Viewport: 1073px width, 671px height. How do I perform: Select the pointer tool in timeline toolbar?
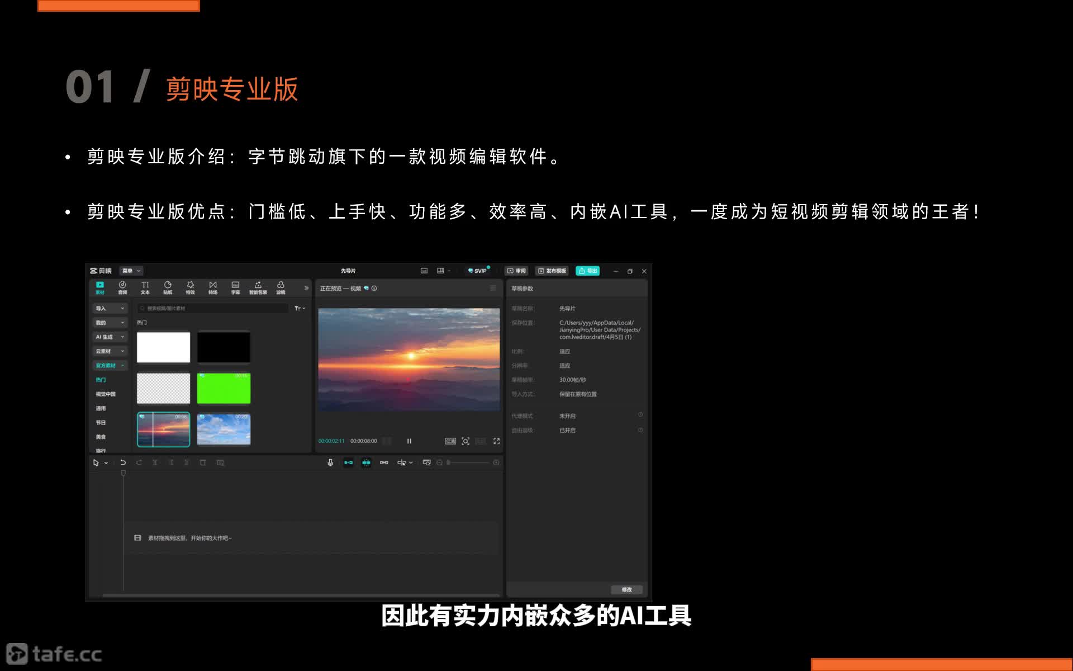[96, 462]
